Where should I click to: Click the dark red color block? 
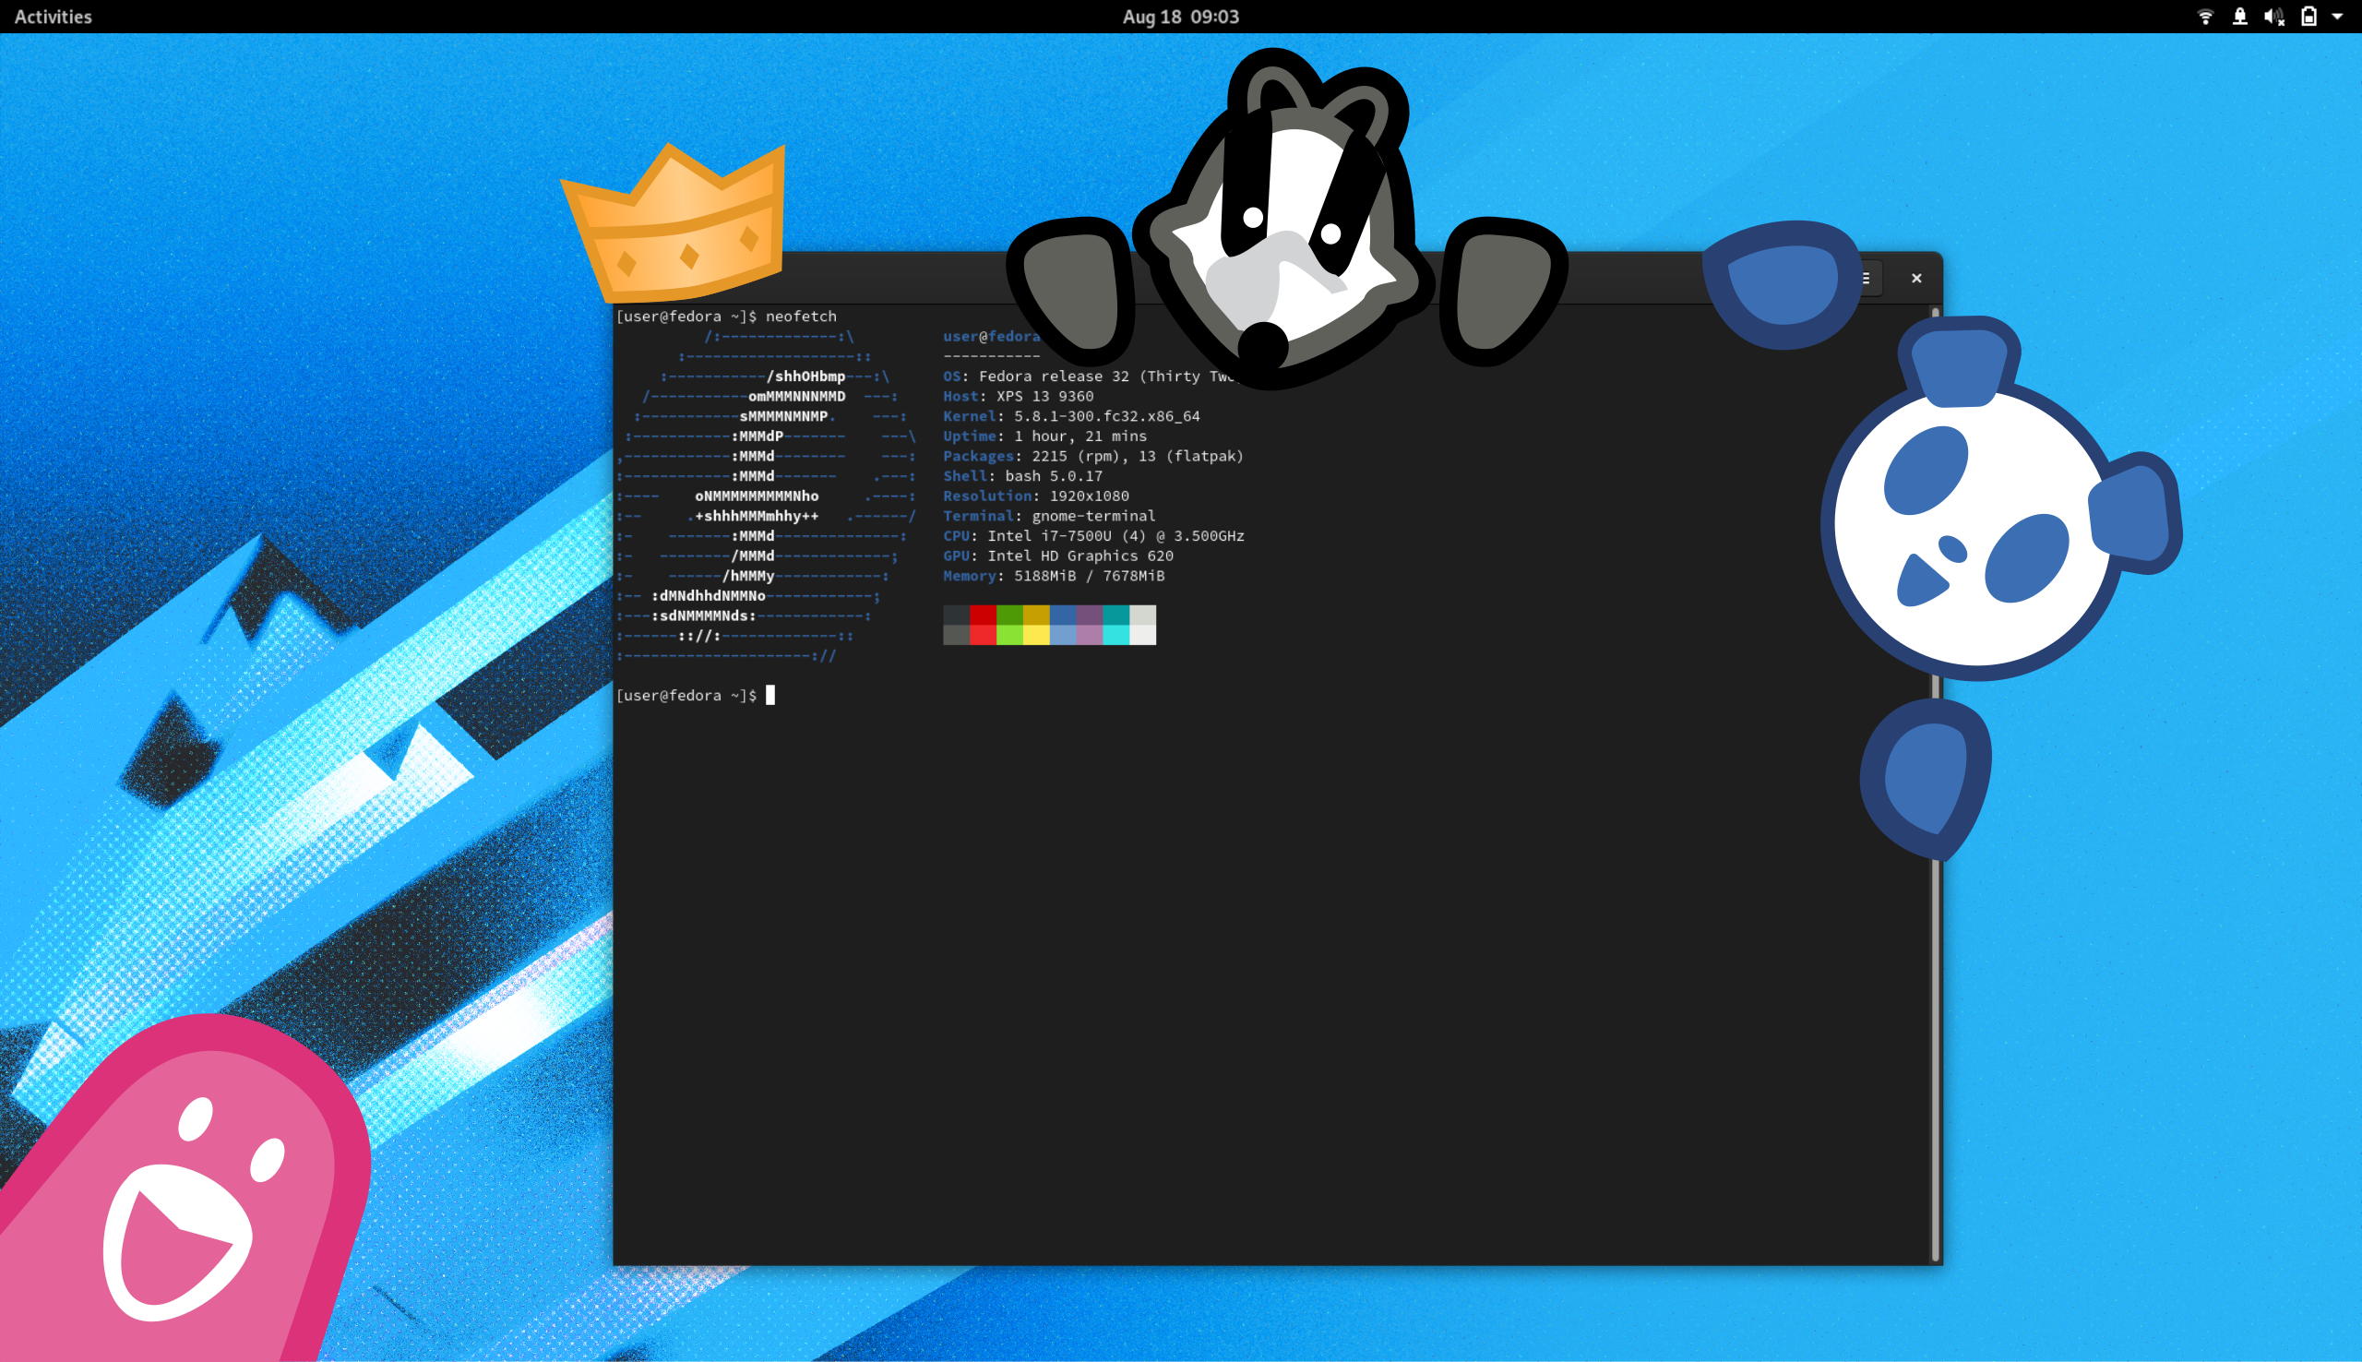tap(983, 615)
